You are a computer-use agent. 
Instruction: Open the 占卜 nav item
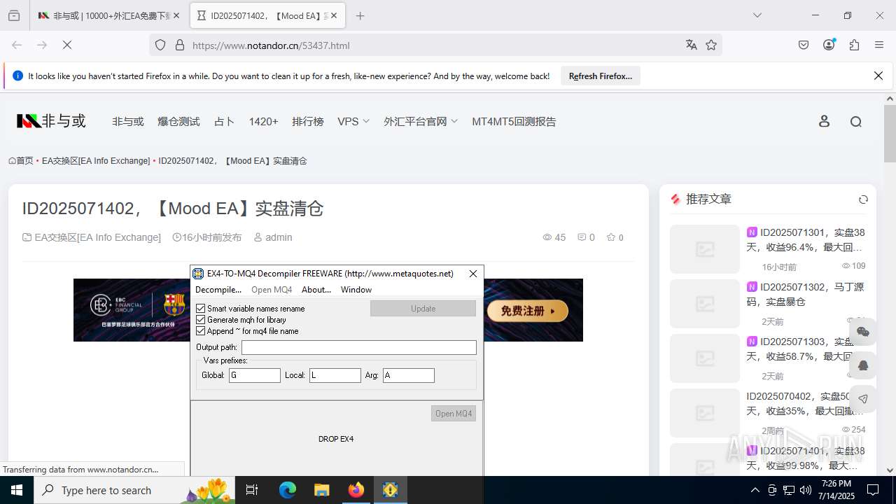(x=224, y=121)
